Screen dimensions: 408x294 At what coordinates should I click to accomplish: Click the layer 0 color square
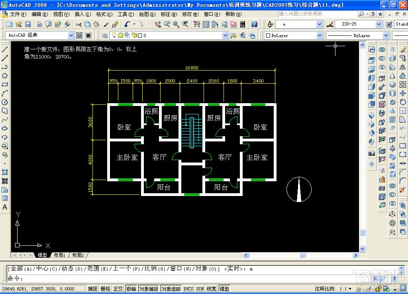[140, 35]
